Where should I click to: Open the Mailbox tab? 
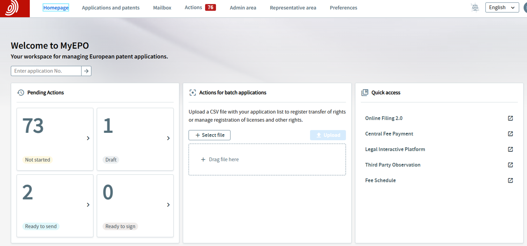tap(162, 8)
